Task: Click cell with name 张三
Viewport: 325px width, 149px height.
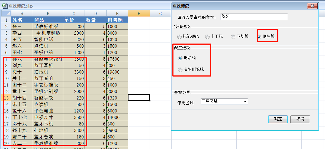Action: [22, 26]
